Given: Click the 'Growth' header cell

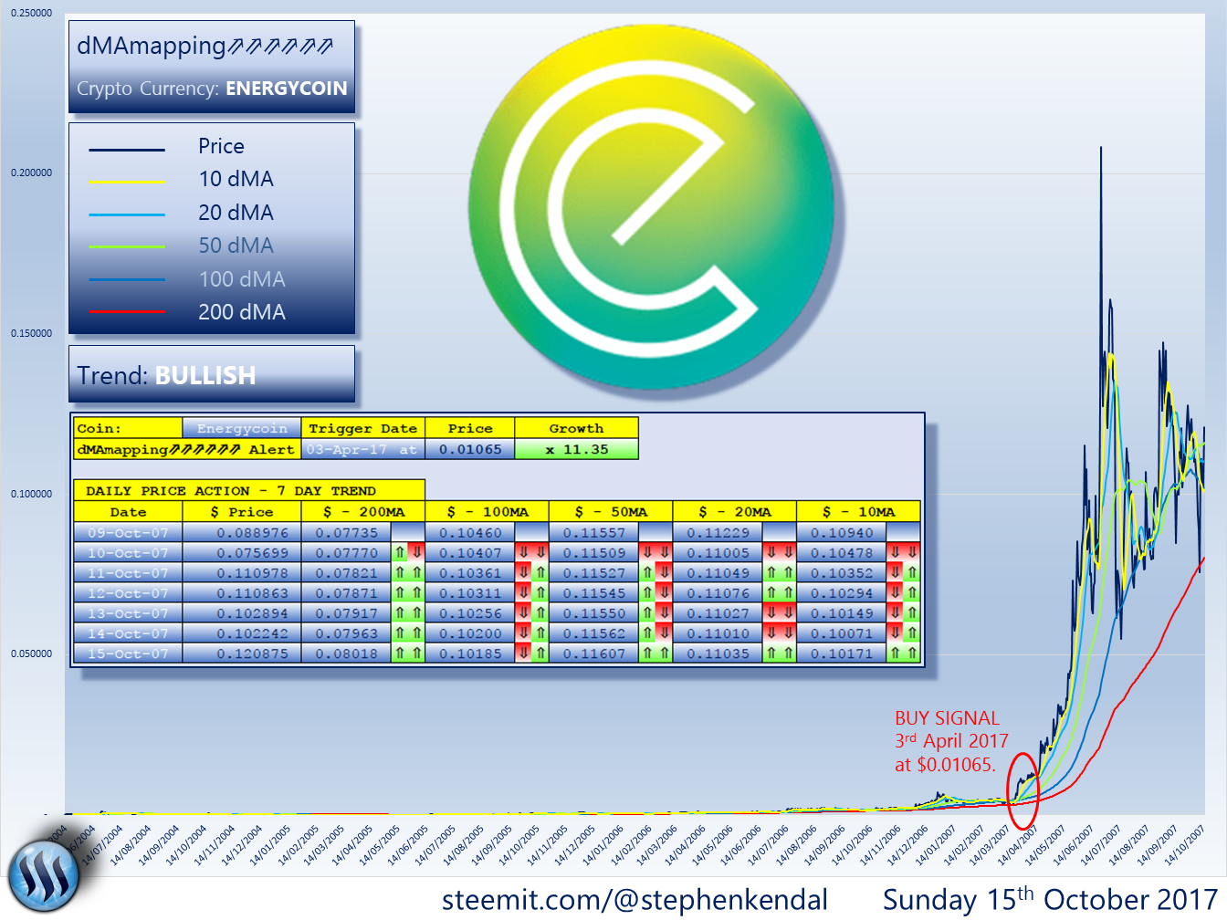Looking at the screenshot, I should coord(577,428).
